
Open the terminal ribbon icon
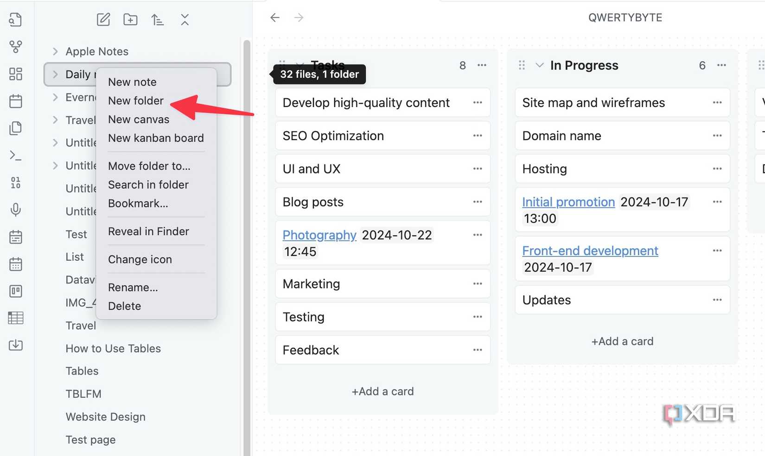(x=15, y=156)
